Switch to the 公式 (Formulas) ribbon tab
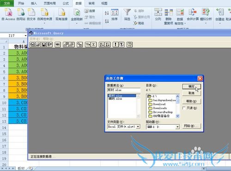Screen dimensions: 231x171 pyautogui.click(x=66, y=3)
